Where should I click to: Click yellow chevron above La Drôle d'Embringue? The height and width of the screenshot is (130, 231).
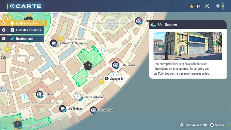(60, 39)
